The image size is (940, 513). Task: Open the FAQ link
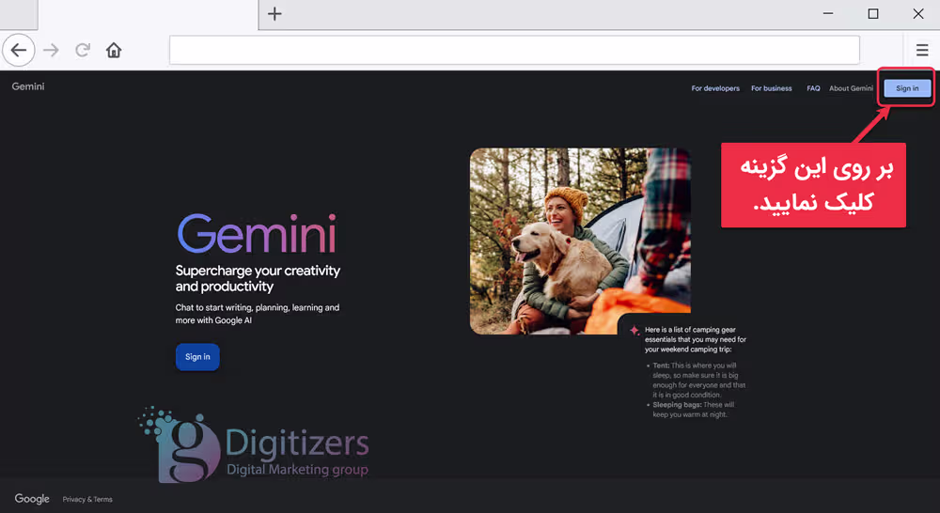point(813,88)
